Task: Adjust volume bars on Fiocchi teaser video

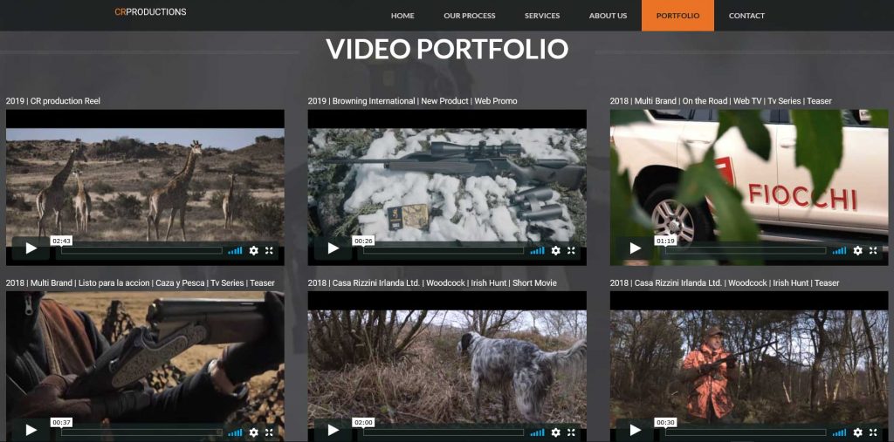Action: click(839, 250)
